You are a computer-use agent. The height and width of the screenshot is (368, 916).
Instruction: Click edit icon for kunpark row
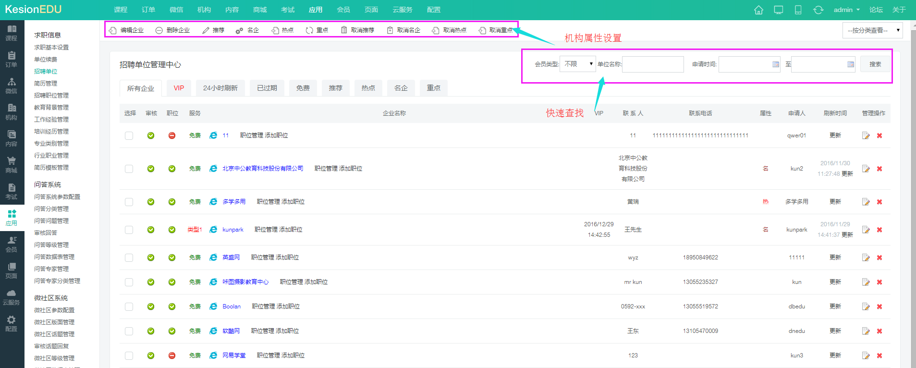[x=866, y=230]
